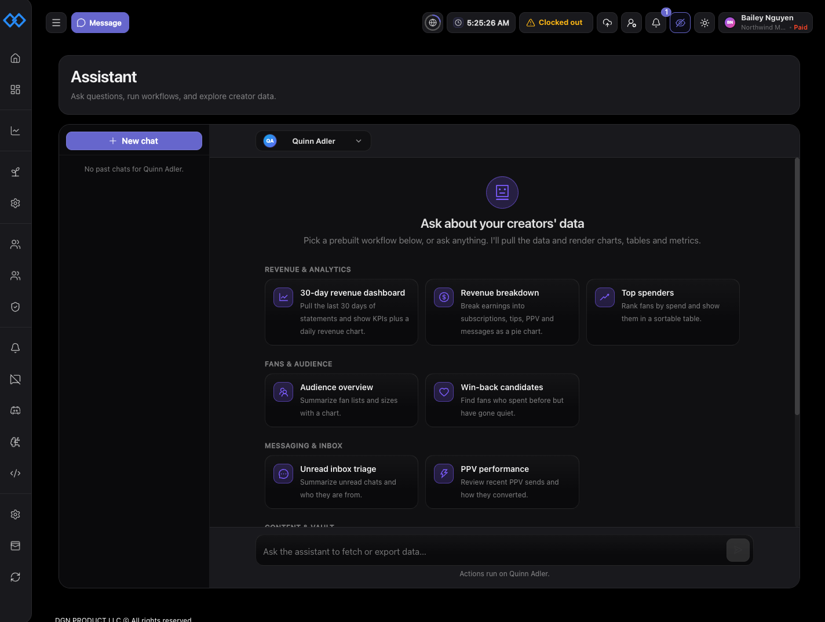
Task: Open the dashboard grid icon in sidebar
Action: [16, 89]
